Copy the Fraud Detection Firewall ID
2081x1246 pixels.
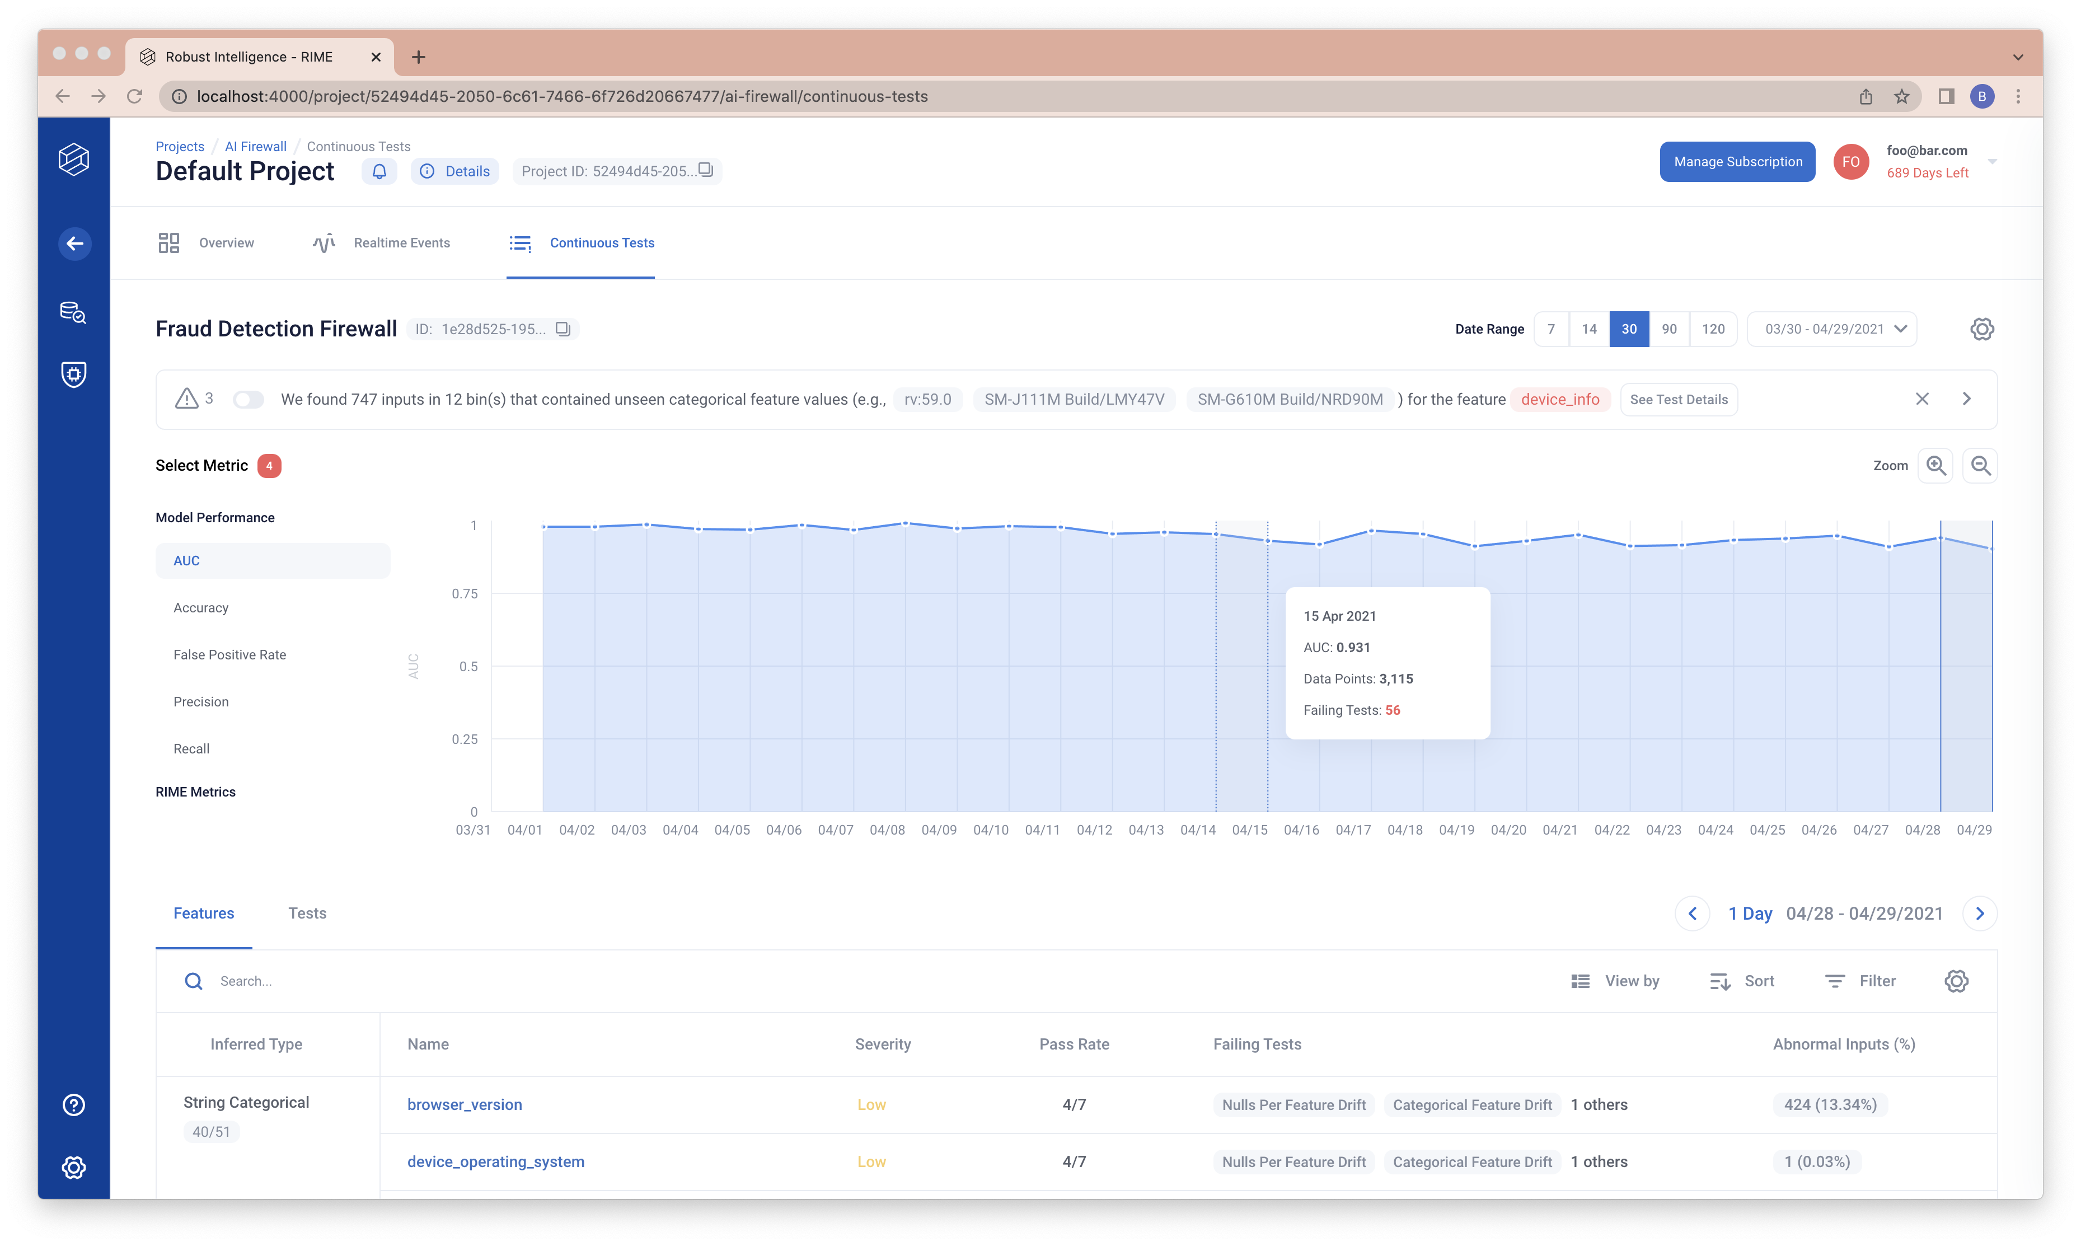point(563,329)
